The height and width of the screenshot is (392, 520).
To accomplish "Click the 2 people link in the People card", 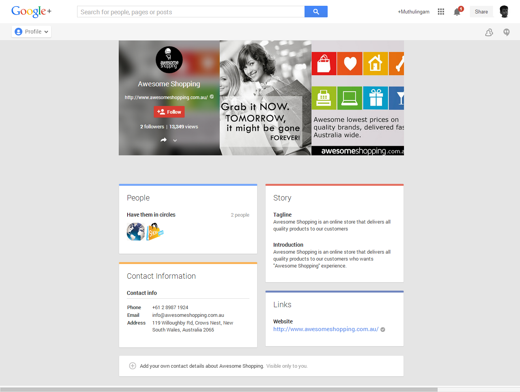I will [x=240, y=215].
